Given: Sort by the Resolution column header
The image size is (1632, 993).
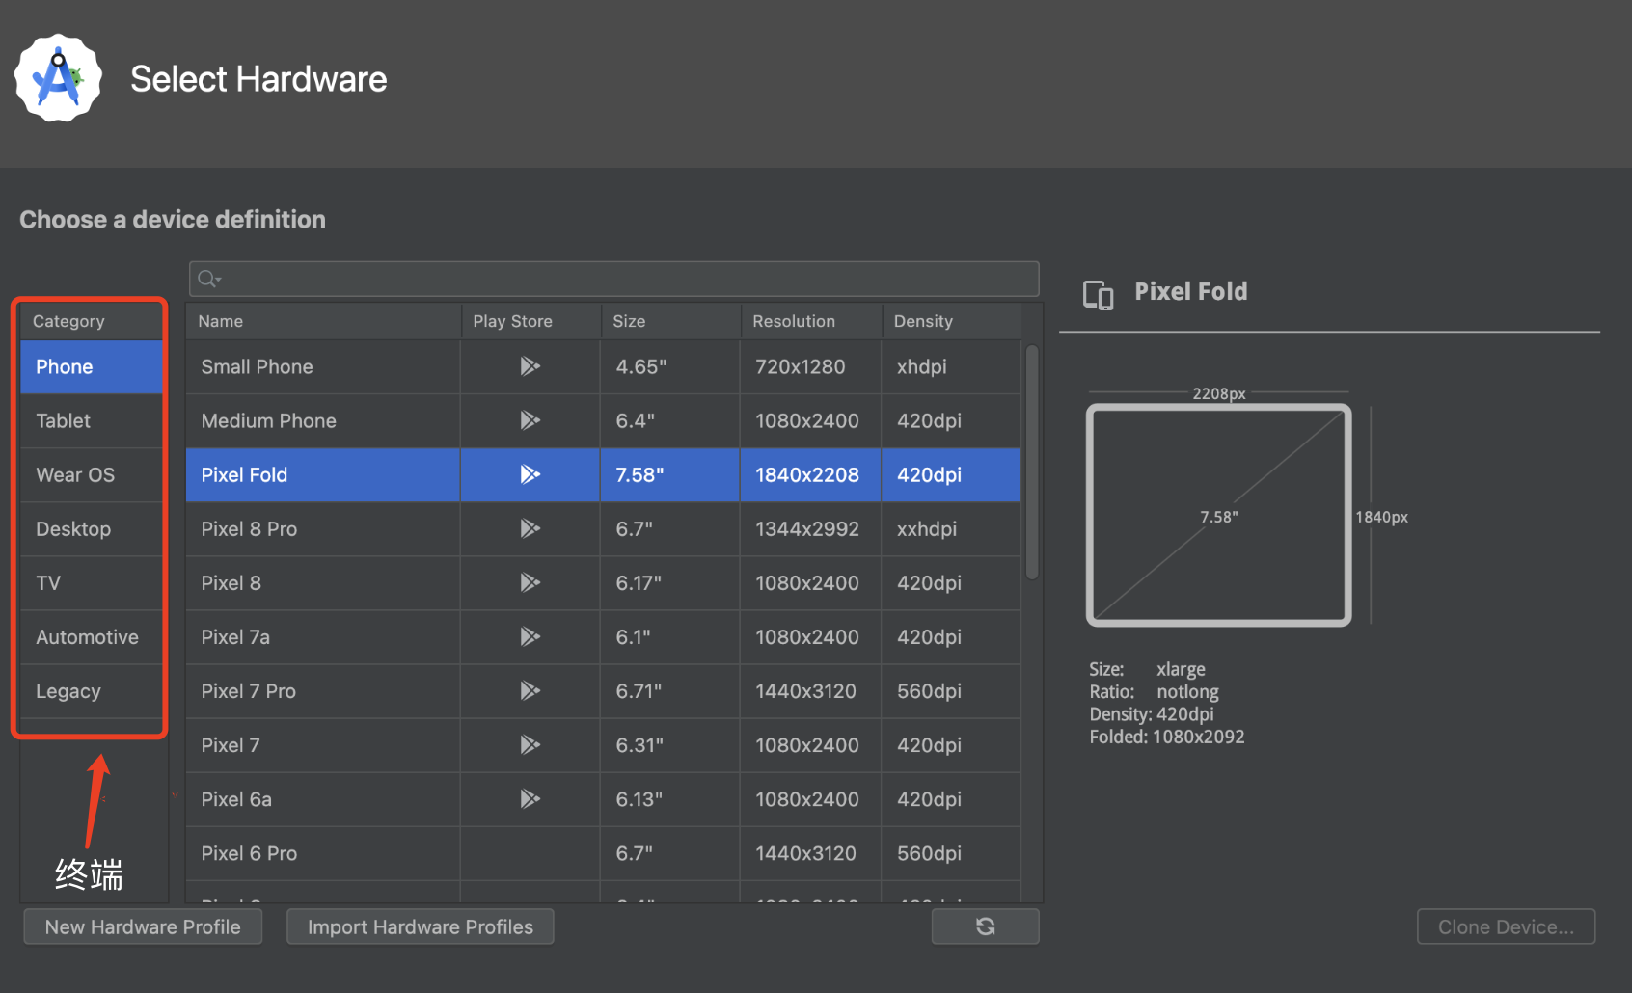Looking at the screenshot, I should 811,321.
